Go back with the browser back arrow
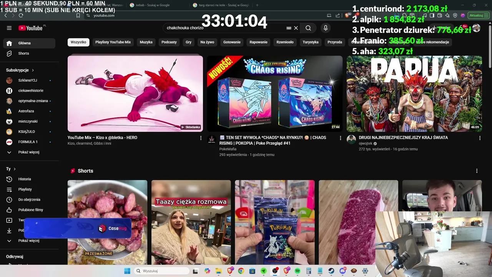 click(x=5, y=15)
